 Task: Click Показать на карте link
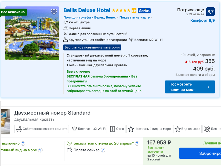(135, 17)
